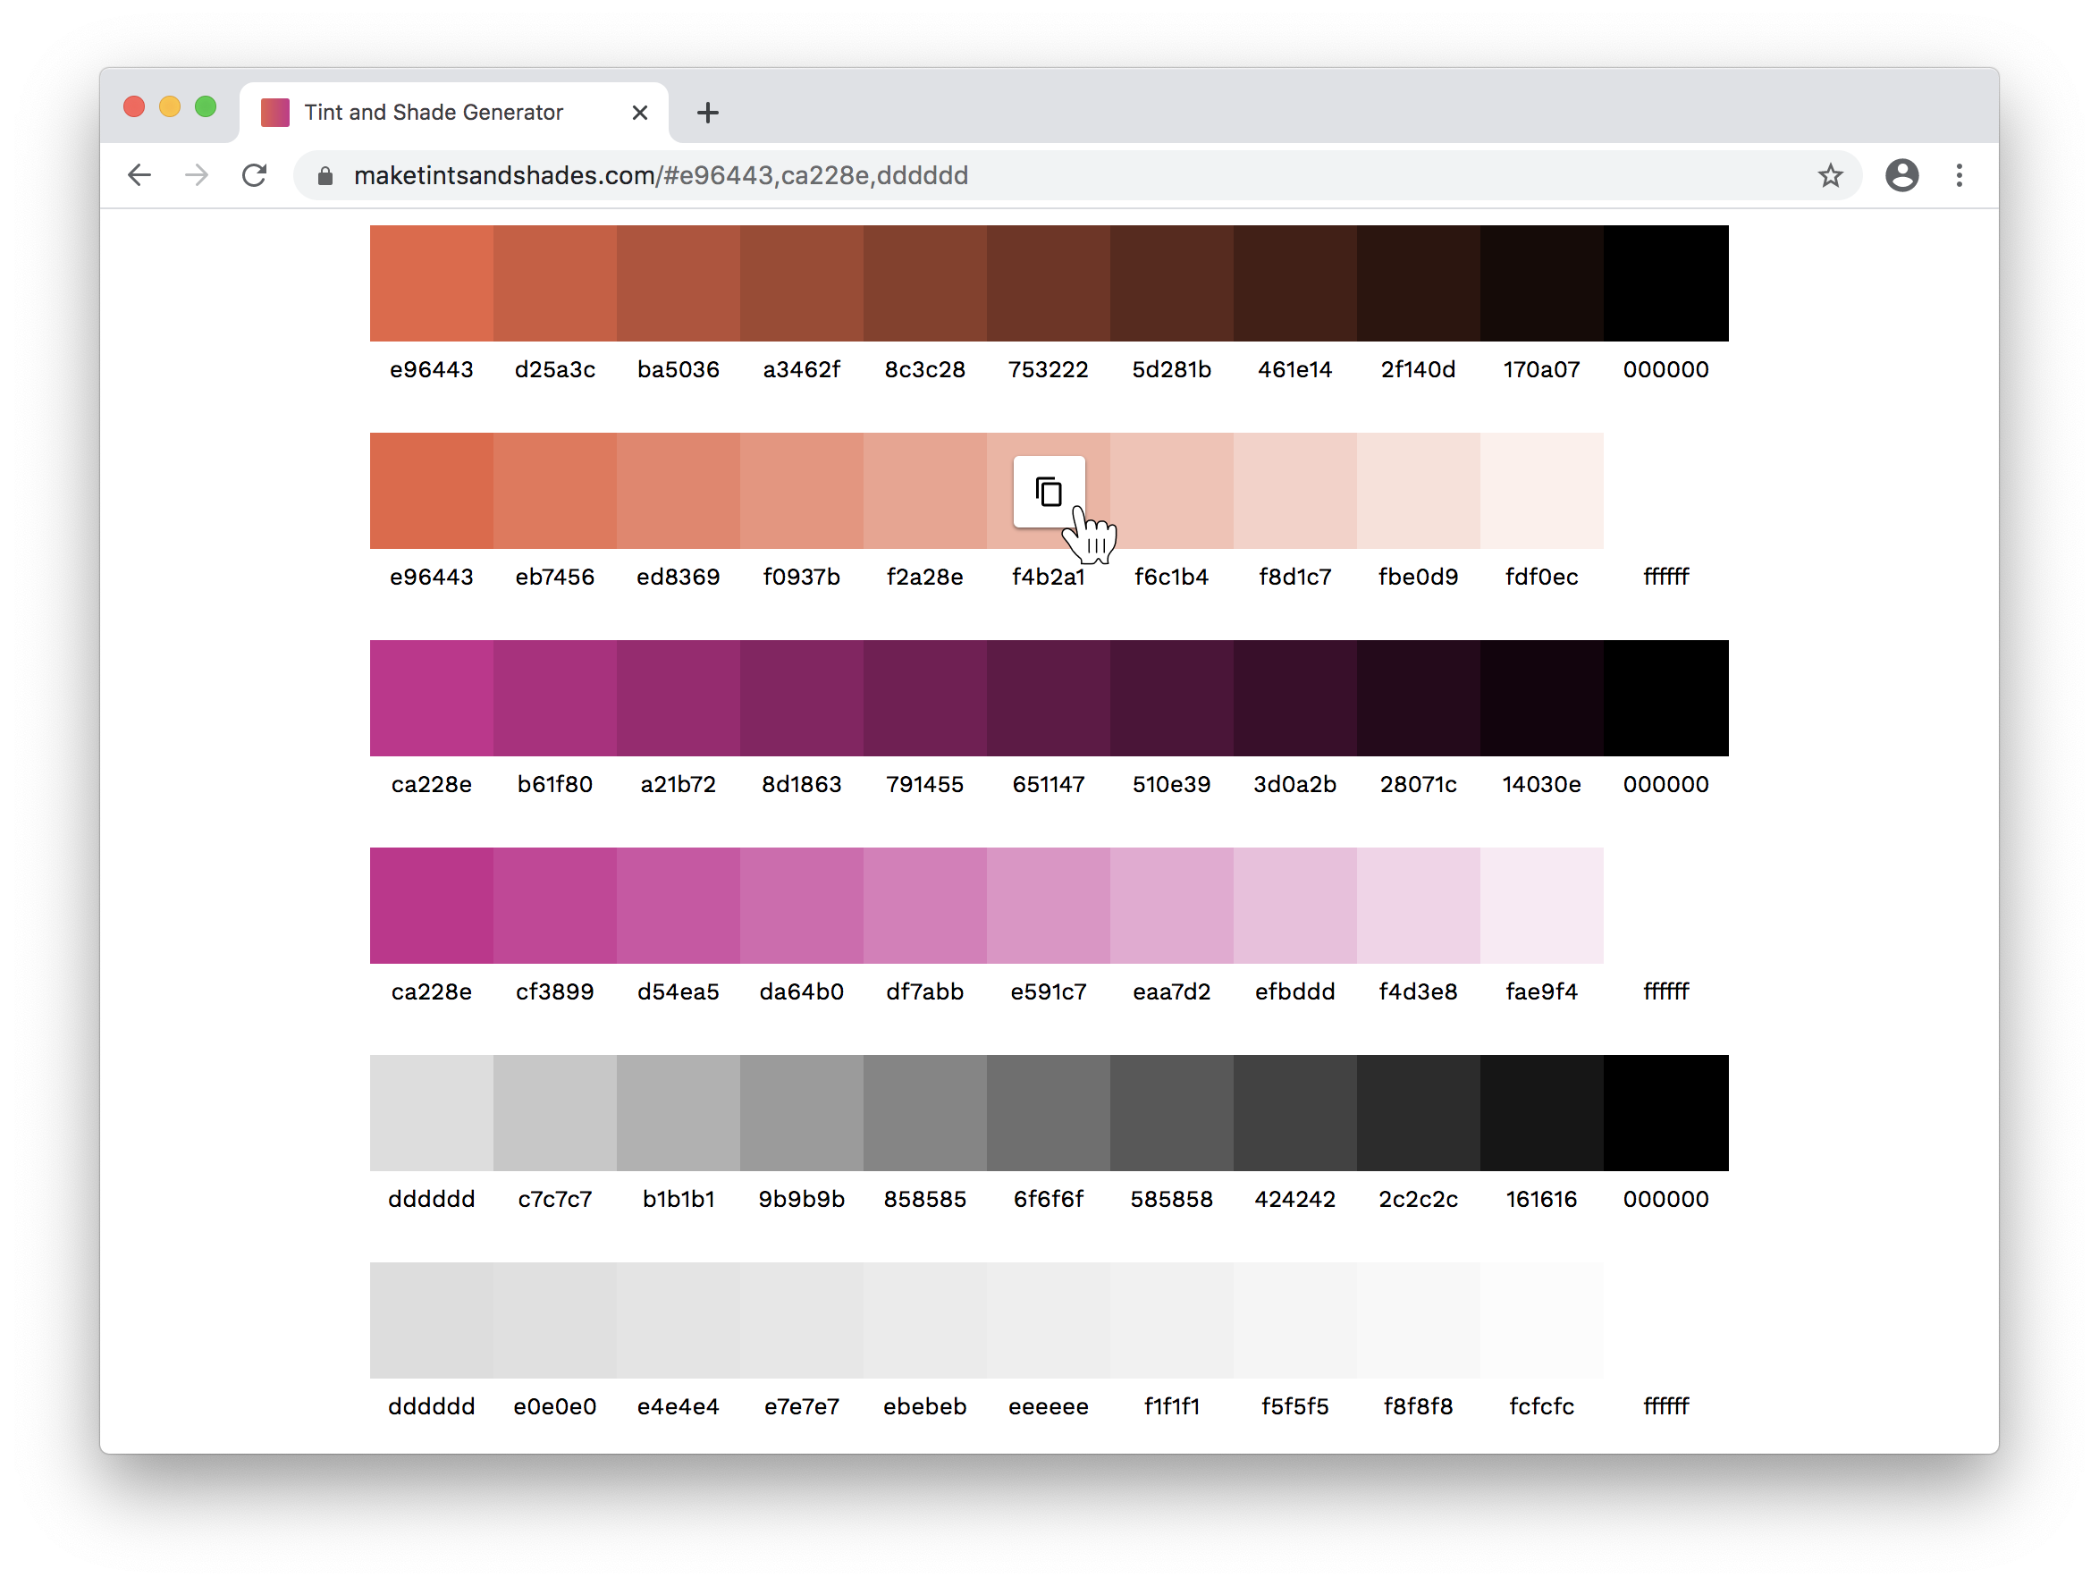Image resolution: width=2099 pixels, height=1586 pixels.
Task: Click the browser back arrow
Action: pos(139,175)
